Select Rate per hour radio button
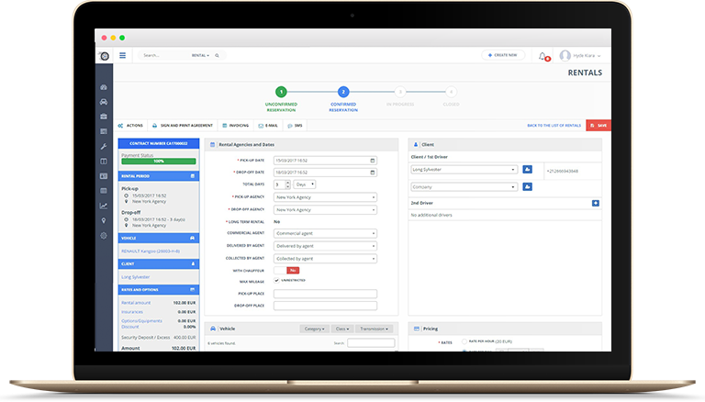This screenshot has width=705, height=402. point(464,341)
